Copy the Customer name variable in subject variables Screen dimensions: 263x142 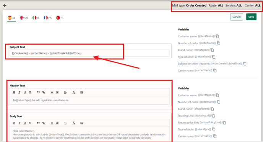218,36
